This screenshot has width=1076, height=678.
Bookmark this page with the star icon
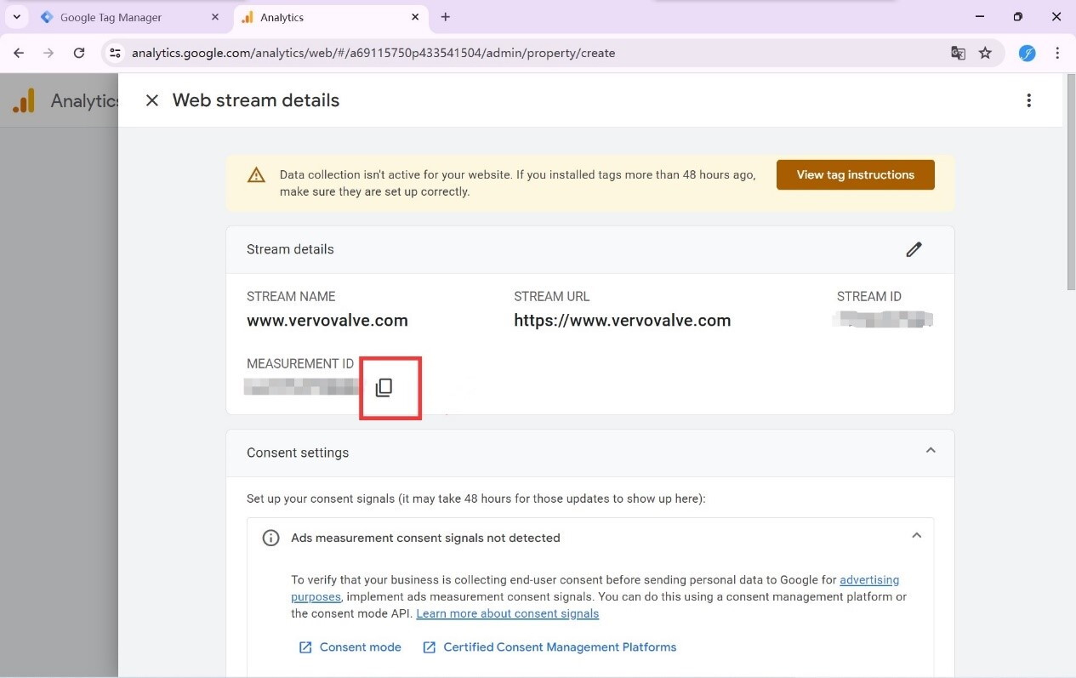pyautogui.click(x=985, y=53)
